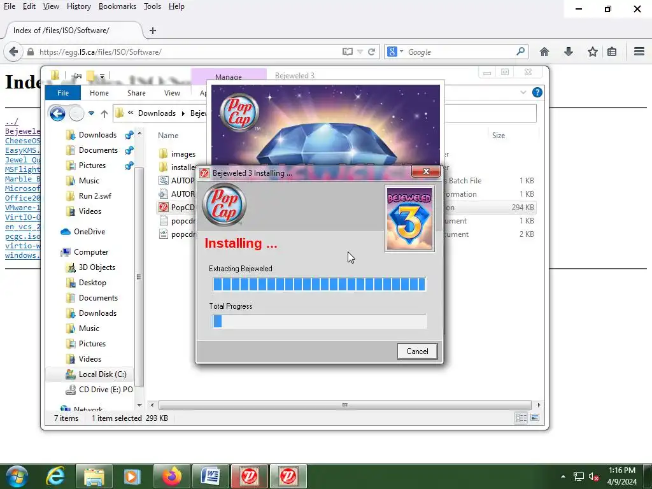The image size is (652, 489).
Task: Click the muted volume tray icon
Action: pos(593,477)
